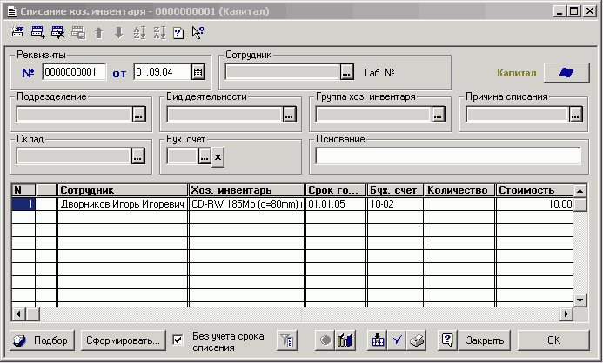Click the Подбор button

43,340
